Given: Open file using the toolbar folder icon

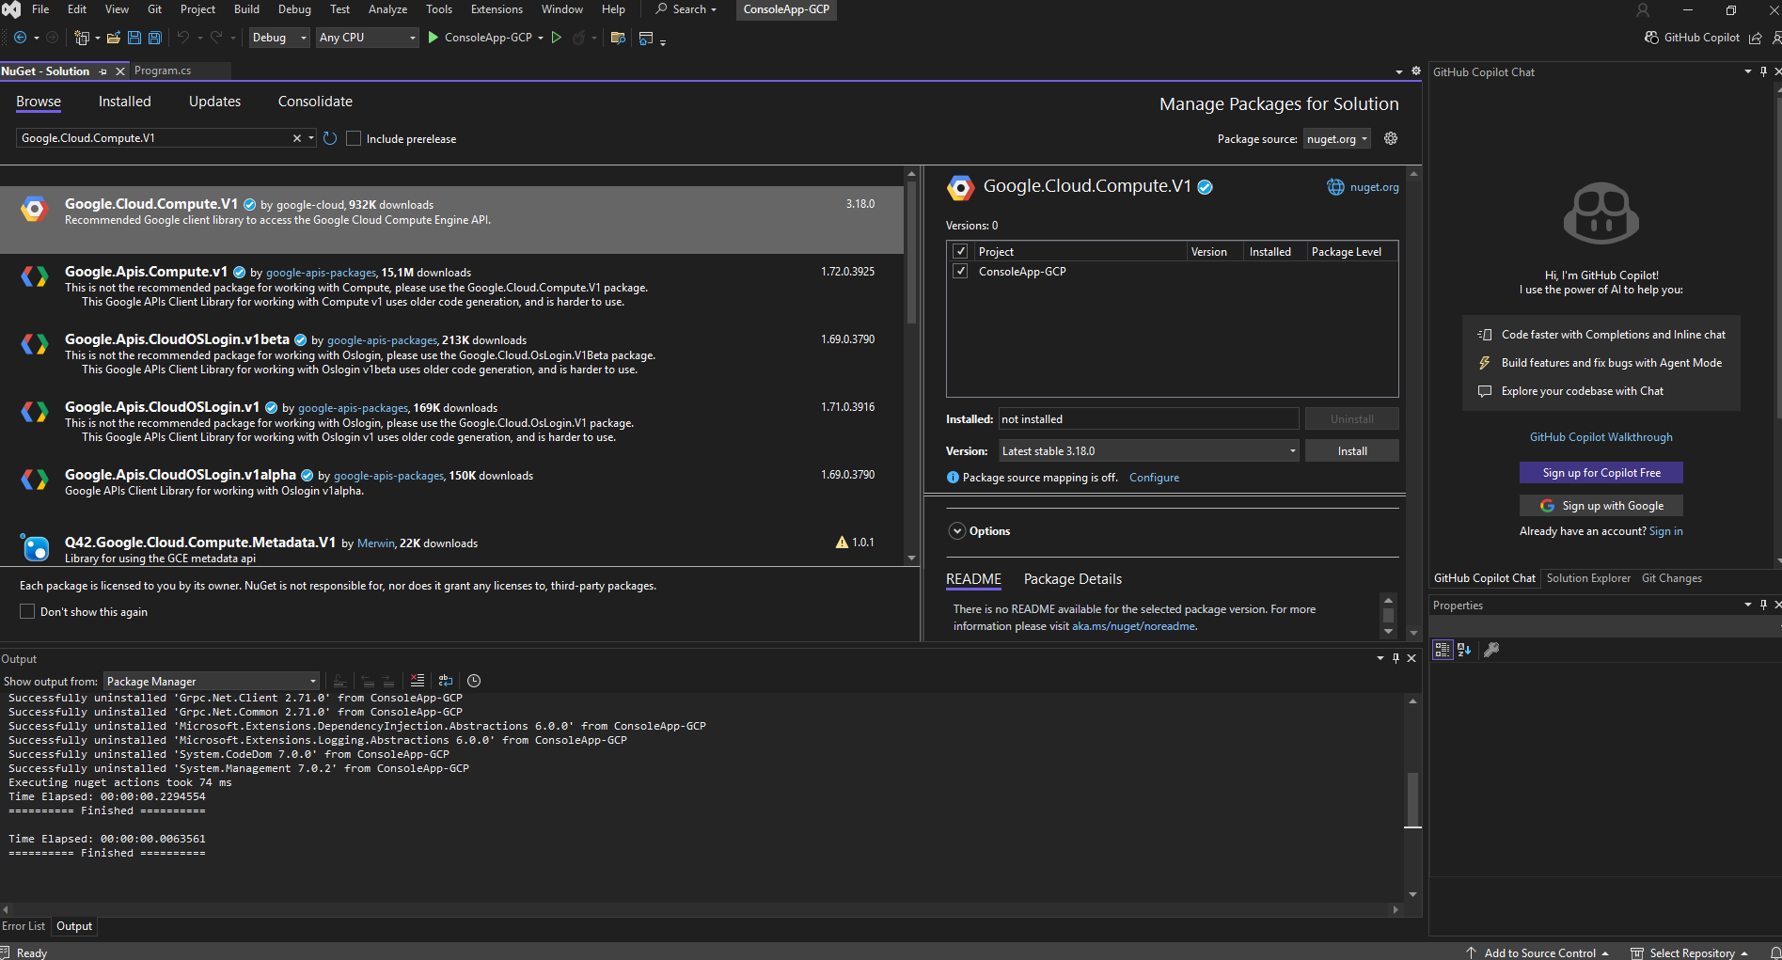Looking at the screenshot, I should tap(113, 38).
